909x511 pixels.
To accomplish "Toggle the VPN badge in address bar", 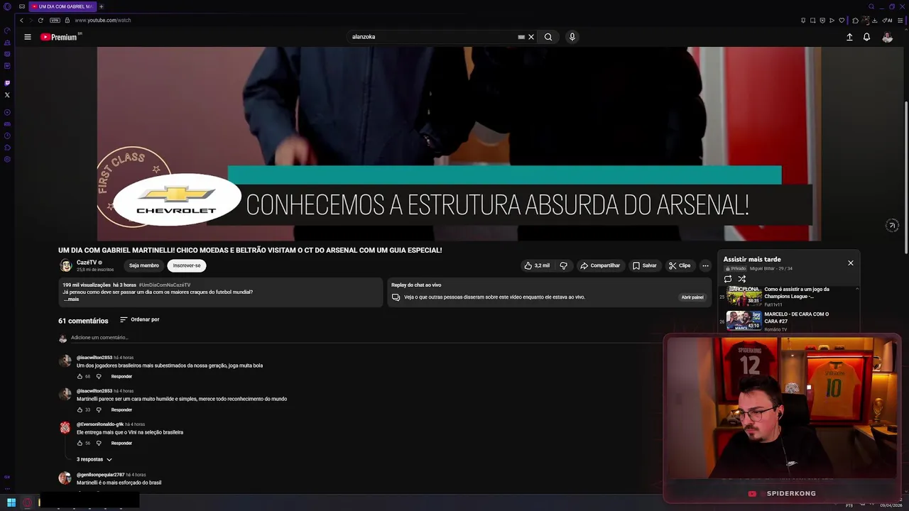I will (x=55, y=20).
